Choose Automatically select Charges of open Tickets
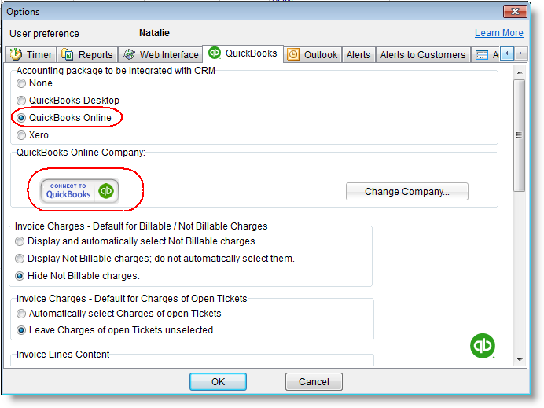The image size is (544, 408). tap(21, 314)
